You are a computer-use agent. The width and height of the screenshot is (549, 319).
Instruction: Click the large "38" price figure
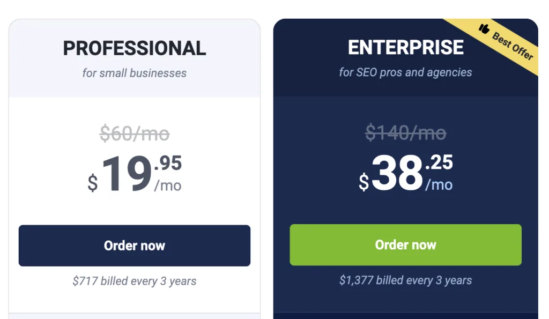click(x=397, y=172)
